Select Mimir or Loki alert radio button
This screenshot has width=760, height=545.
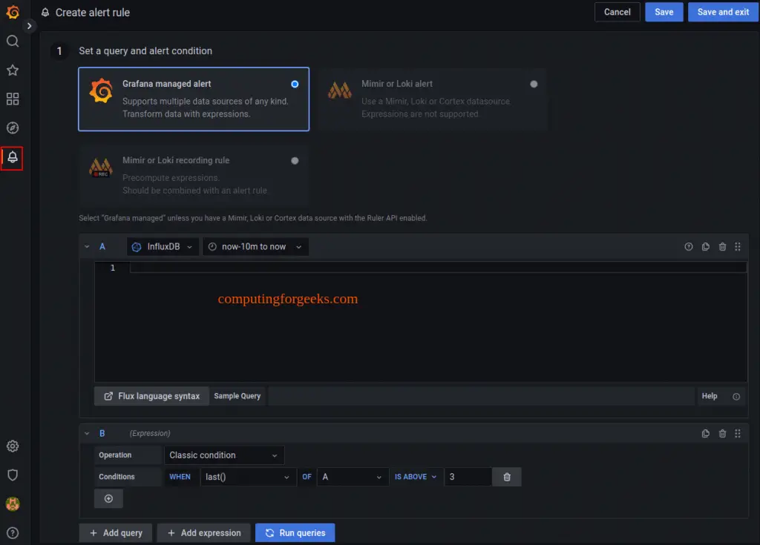pyautogui.click(x=534, y=85)
